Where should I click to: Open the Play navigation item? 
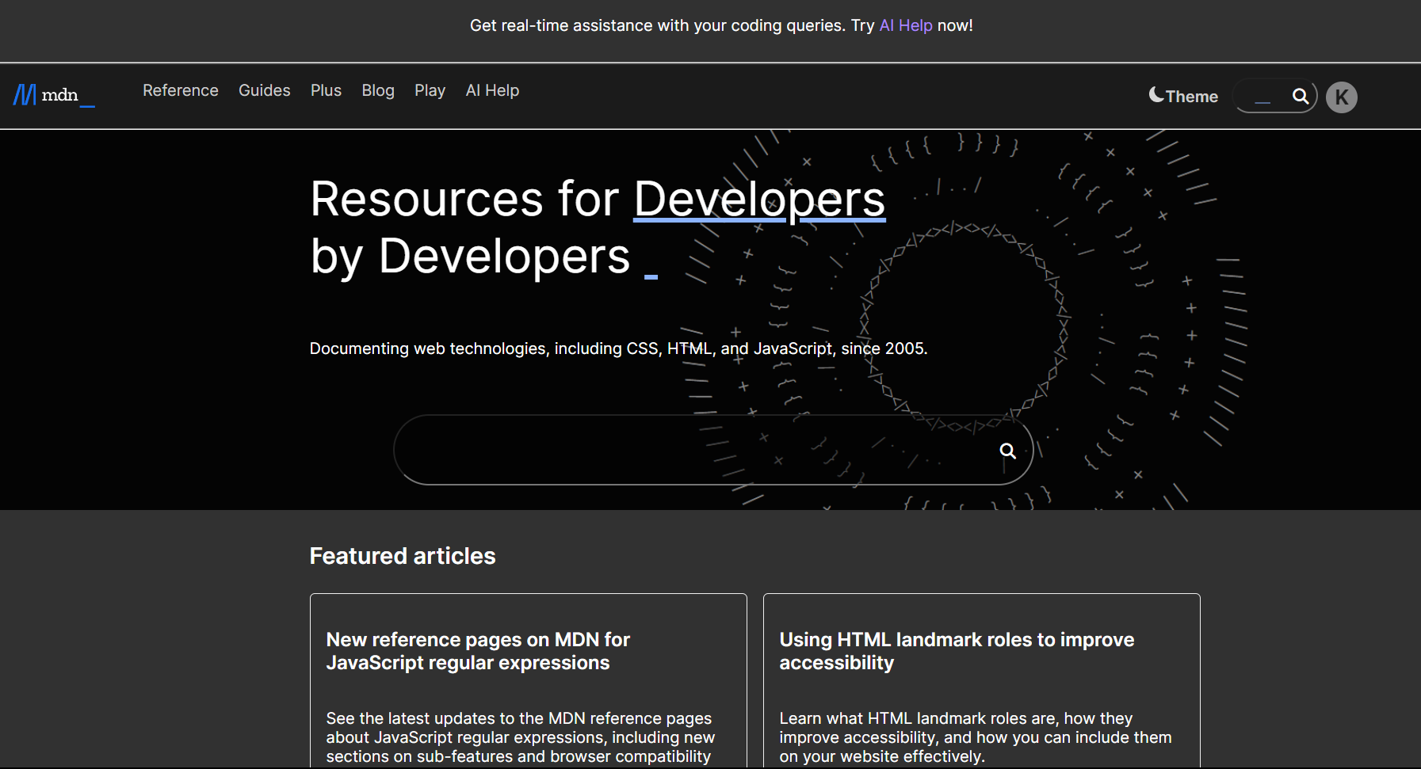click(430, 91)
